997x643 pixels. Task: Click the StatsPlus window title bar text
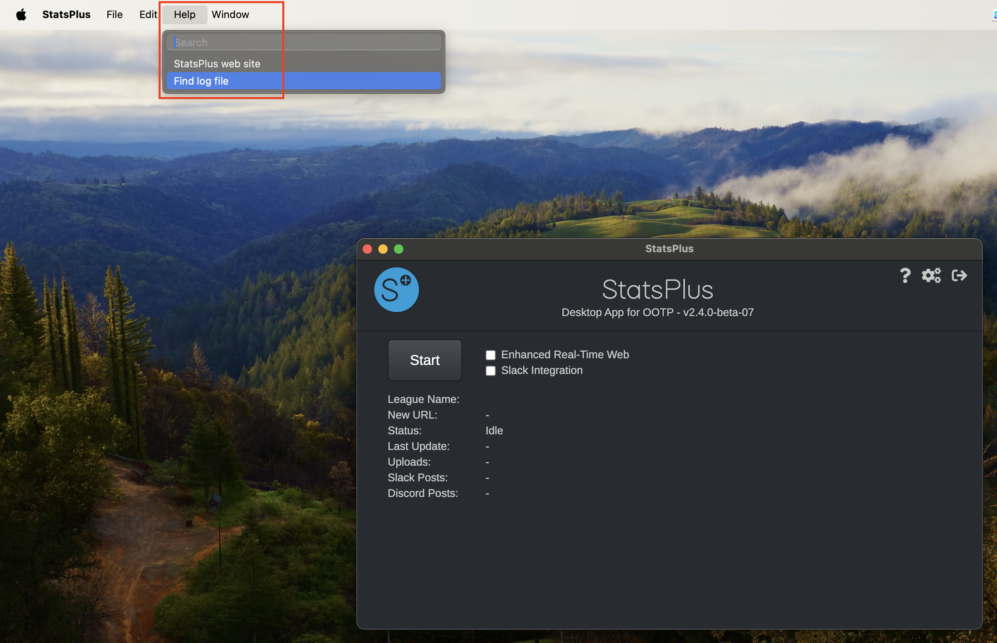click(669, 249)
